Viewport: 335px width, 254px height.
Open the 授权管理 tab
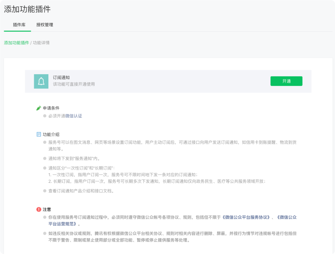click(45, 25)
